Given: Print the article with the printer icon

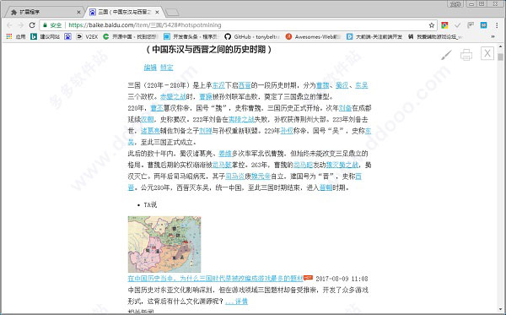Looking at the screenshot, I should point(466,55).
